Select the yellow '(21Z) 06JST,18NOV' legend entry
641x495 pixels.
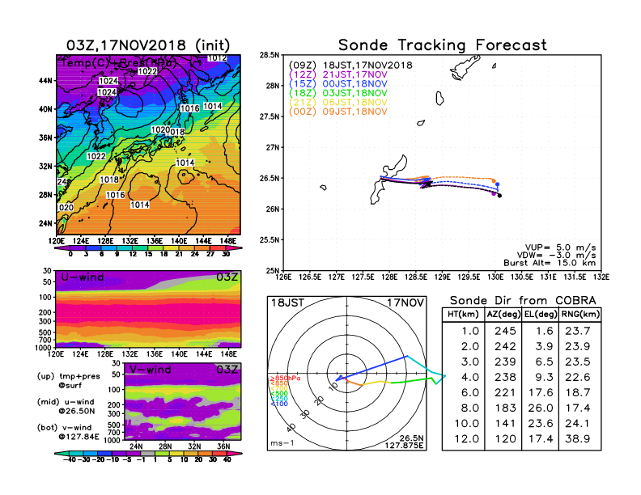click(x=337, y=103)
